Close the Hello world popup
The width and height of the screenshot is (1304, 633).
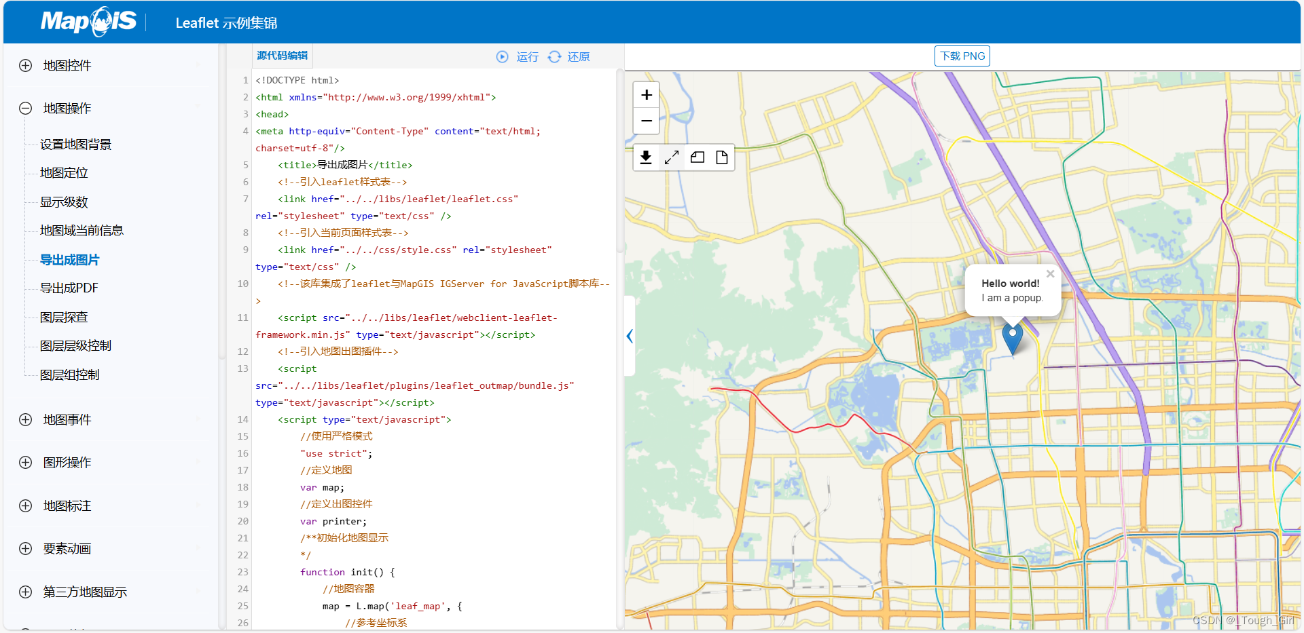click(1050, 274)
